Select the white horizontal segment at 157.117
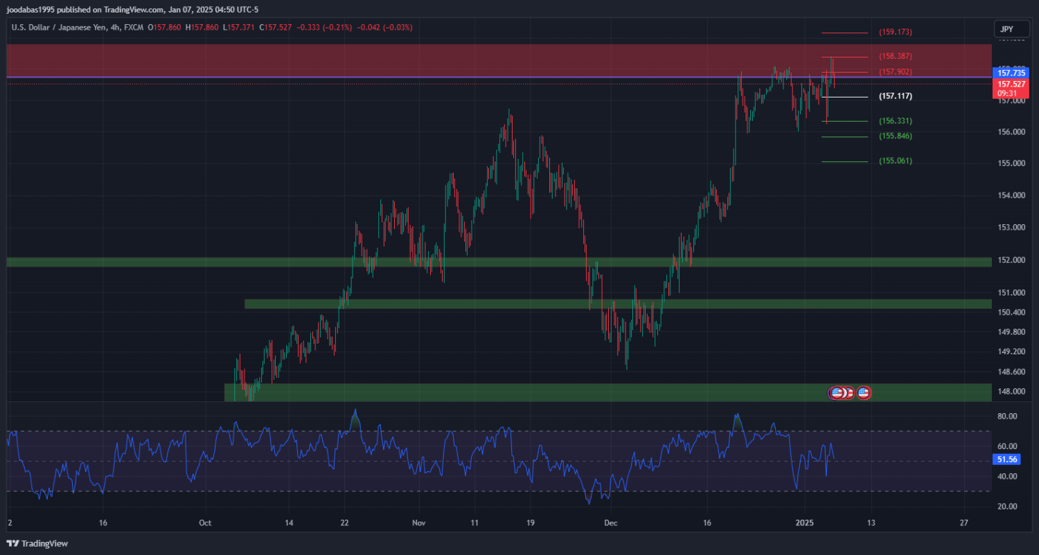The image size is (1039, 555). [844, 97]
